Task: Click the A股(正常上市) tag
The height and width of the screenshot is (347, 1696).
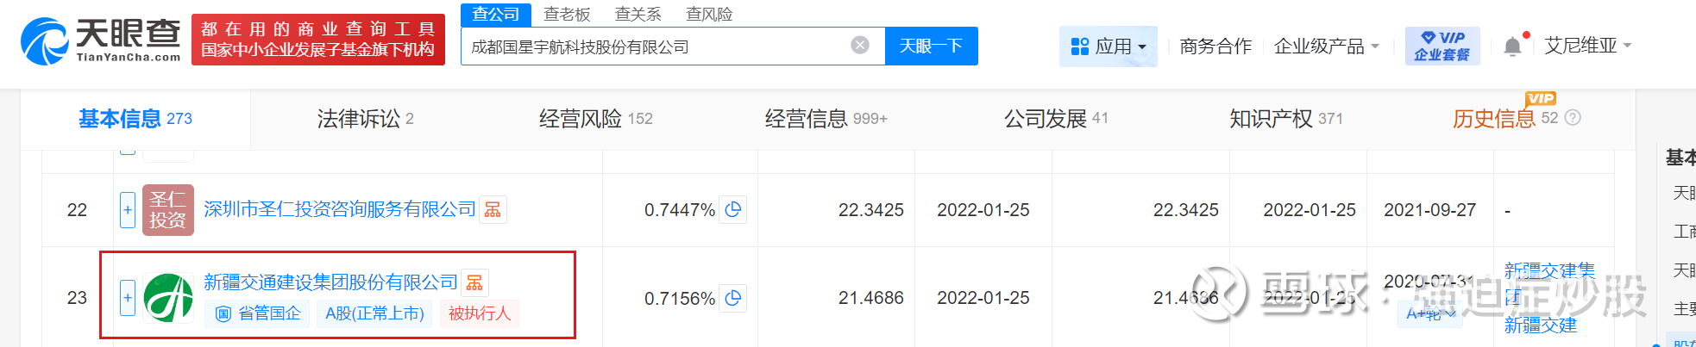Action: coord(375,313)
